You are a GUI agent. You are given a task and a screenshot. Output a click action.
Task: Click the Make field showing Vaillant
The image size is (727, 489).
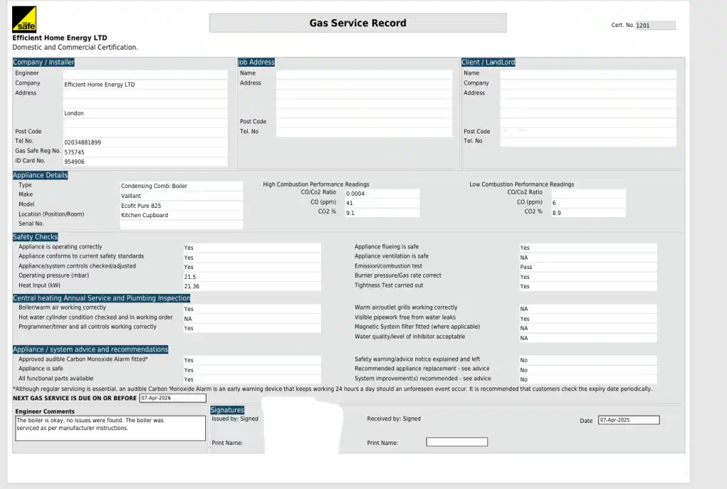click(x=180, y=195)
